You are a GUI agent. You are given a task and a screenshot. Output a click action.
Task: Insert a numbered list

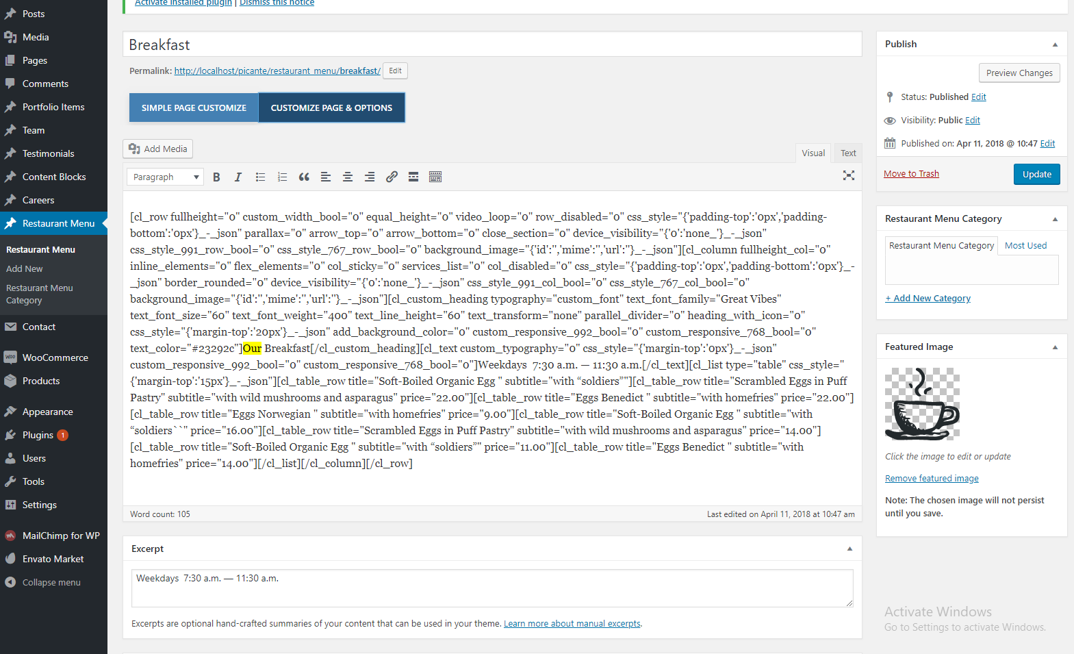282,177
